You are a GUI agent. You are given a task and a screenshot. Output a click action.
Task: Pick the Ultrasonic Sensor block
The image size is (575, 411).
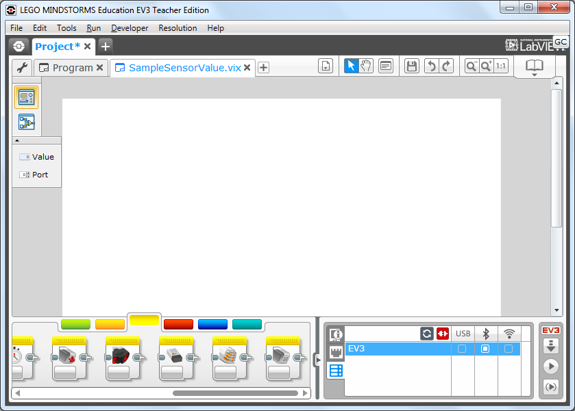pos(123,358)
